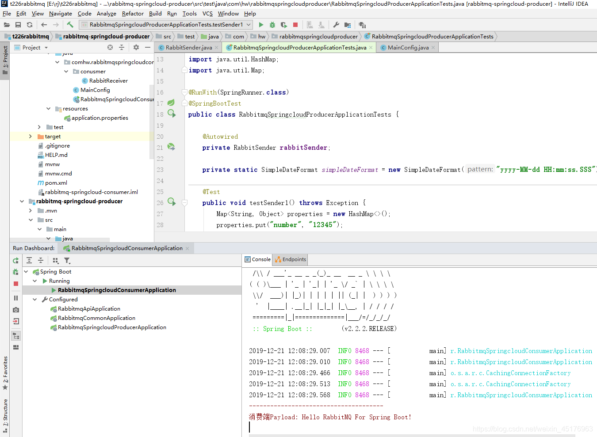Collapse all in the Project panel header

pyautogui.click(x=122, y=47)
